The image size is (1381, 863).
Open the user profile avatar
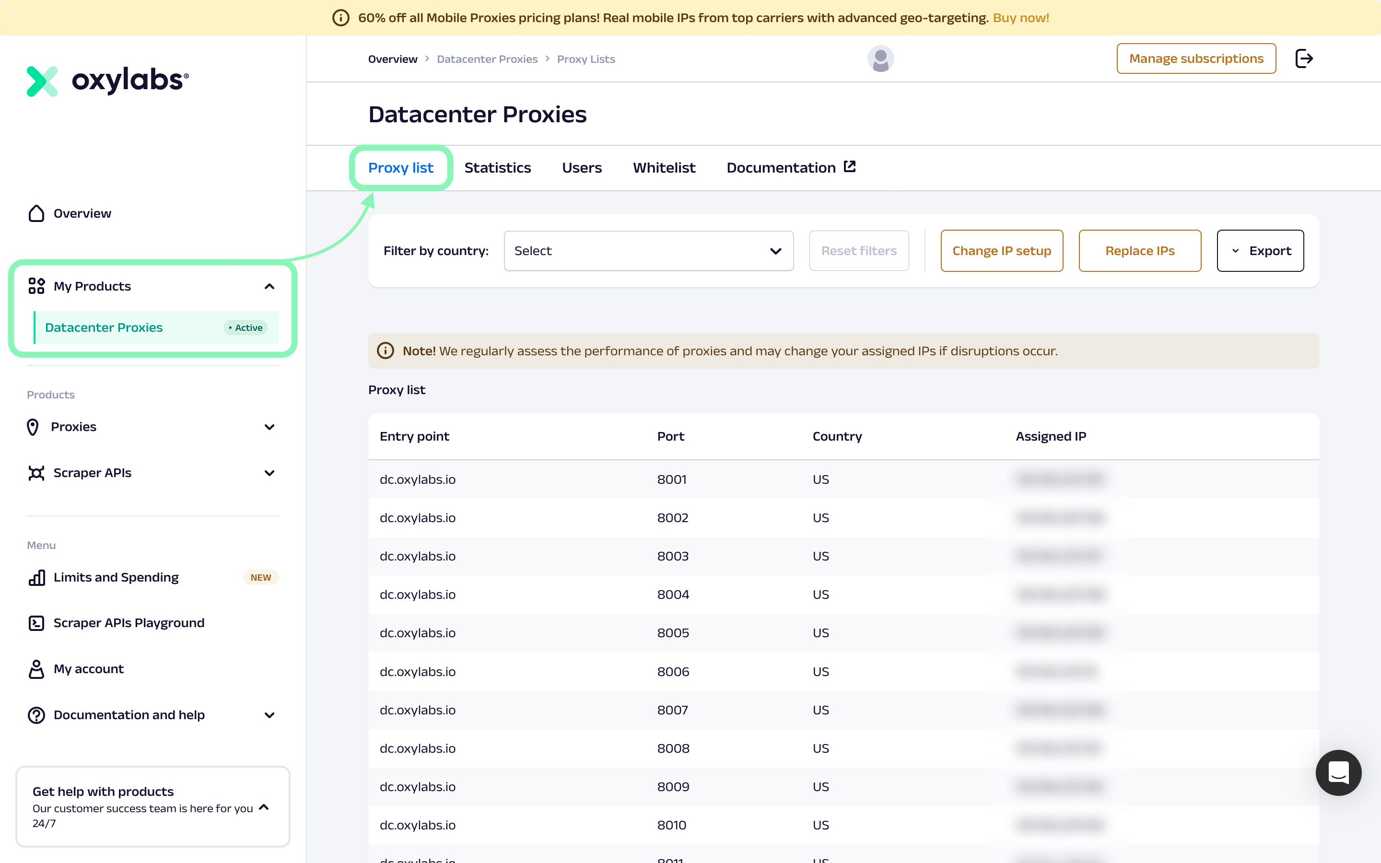[880, 59]
